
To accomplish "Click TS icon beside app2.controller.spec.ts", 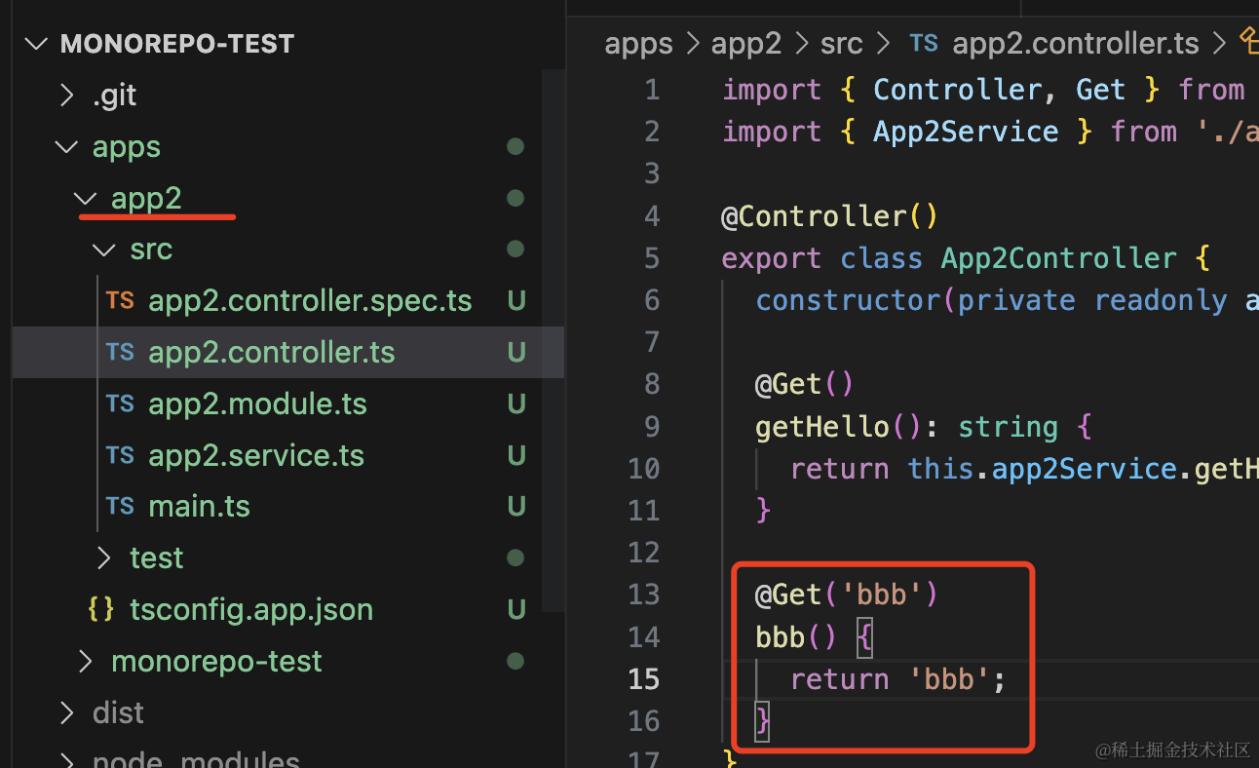I will (x=120, y=300).
